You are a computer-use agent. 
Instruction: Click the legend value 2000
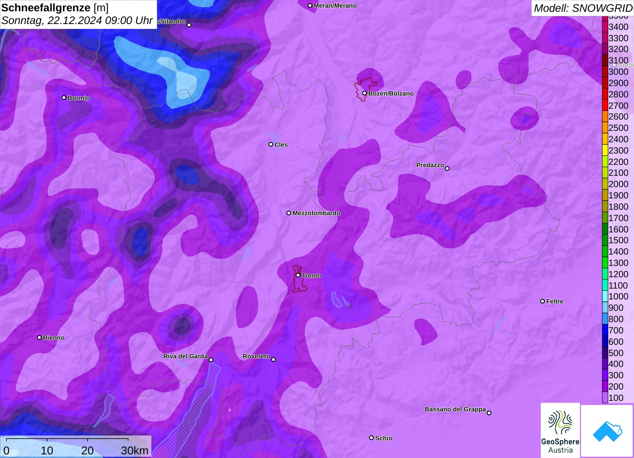click(618, 184)
